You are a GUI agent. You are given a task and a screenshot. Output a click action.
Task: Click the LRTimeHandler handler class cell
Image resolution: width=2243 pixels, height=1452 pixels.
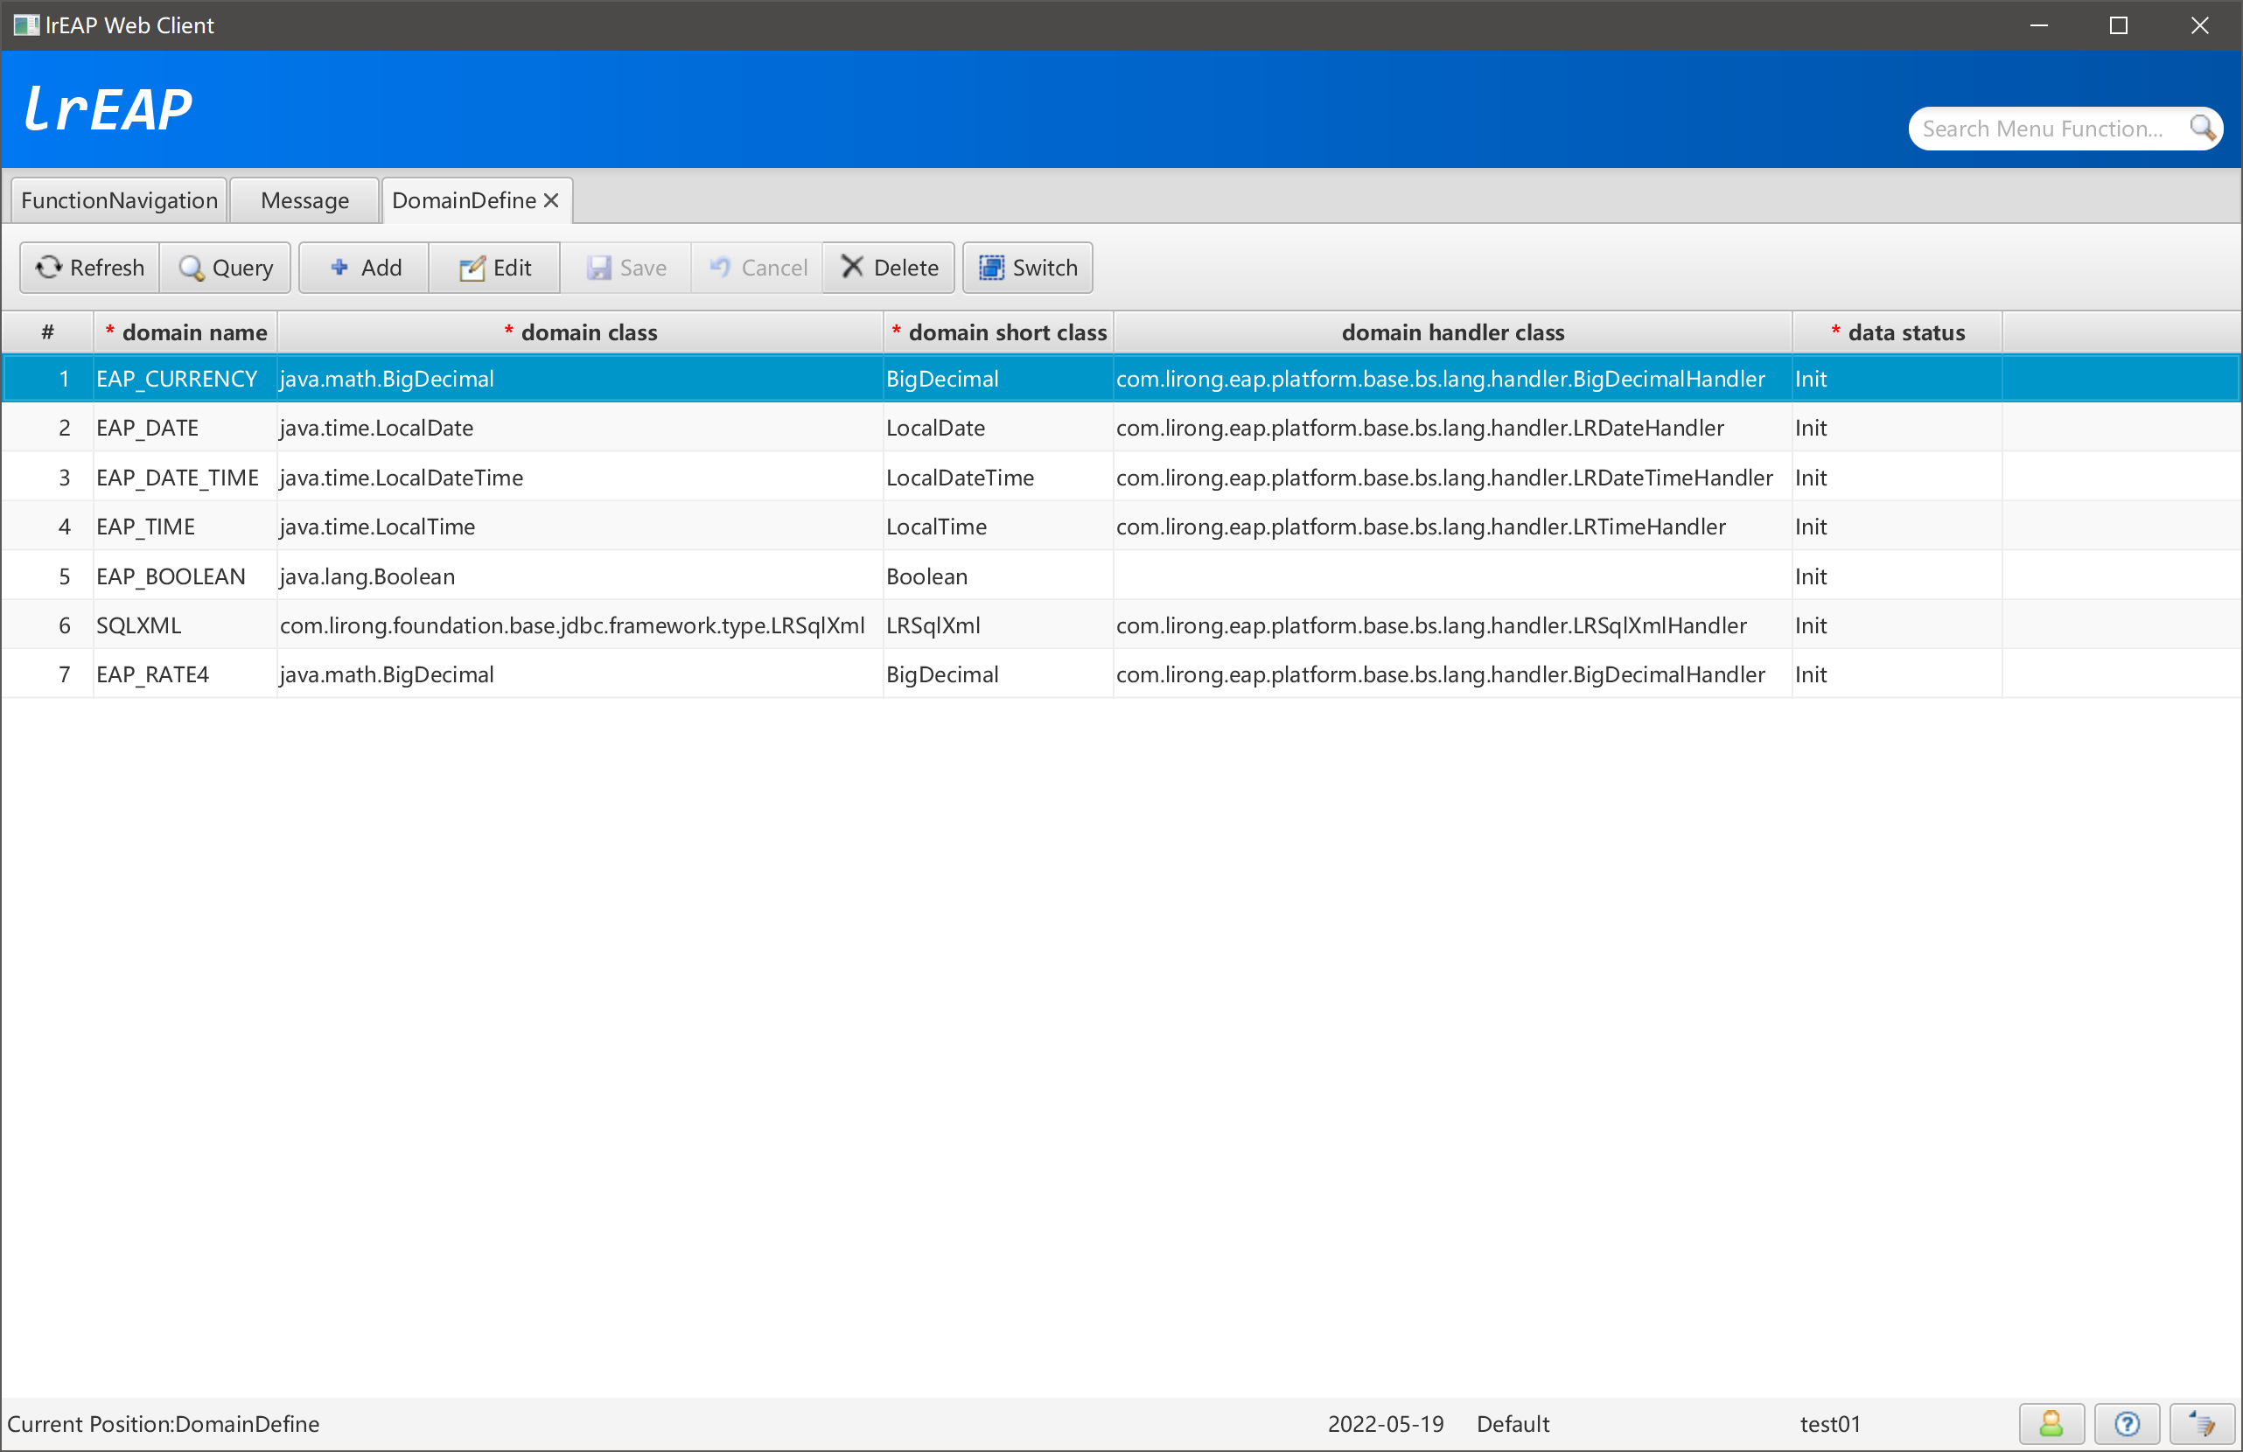click(x=1452, y=527)
